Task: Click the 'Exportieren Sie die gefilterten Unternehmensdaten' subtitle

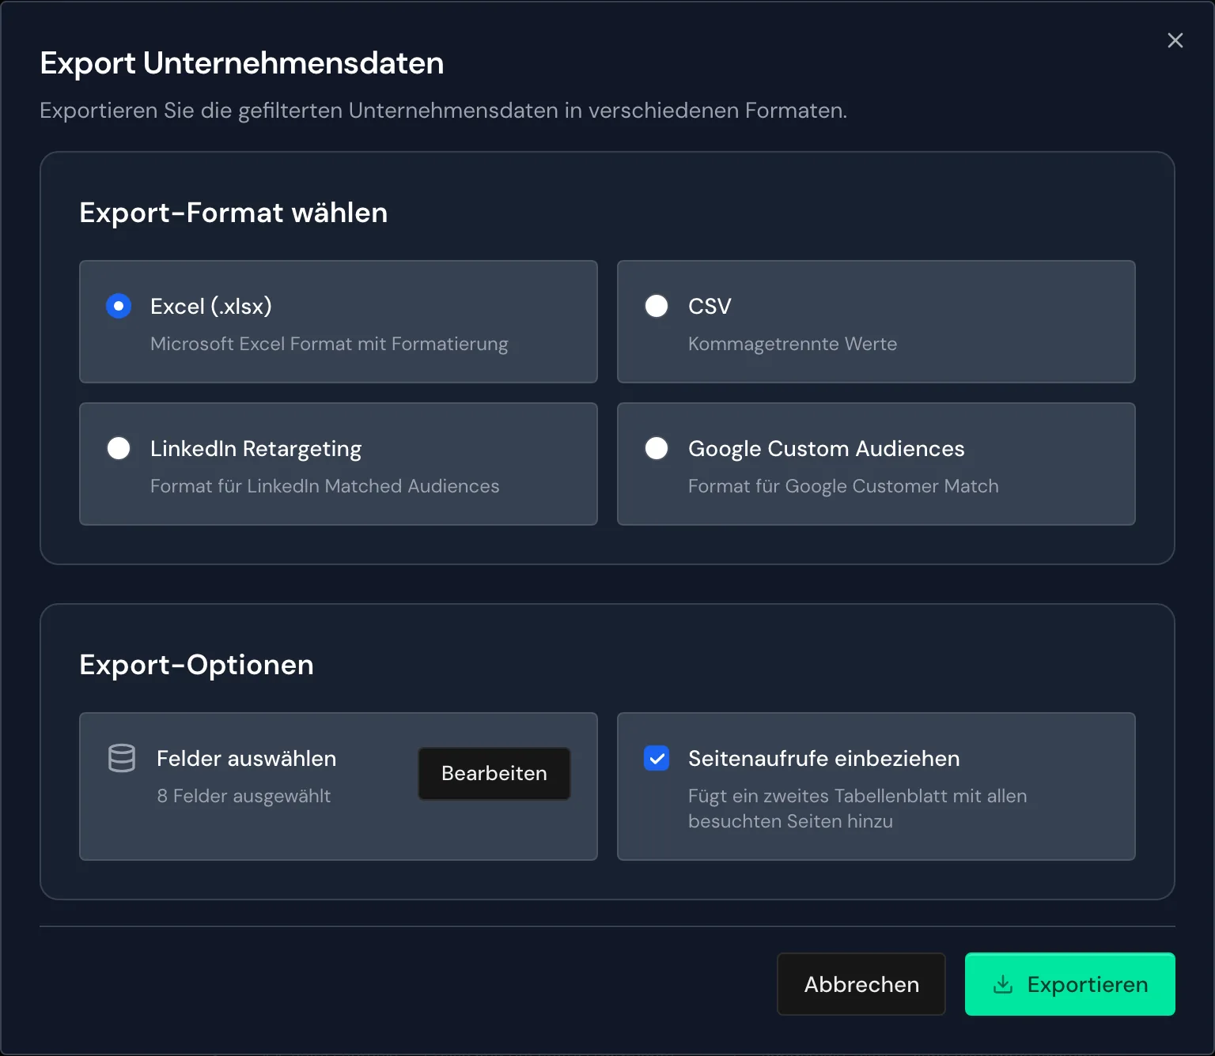Action: point(444,110)
